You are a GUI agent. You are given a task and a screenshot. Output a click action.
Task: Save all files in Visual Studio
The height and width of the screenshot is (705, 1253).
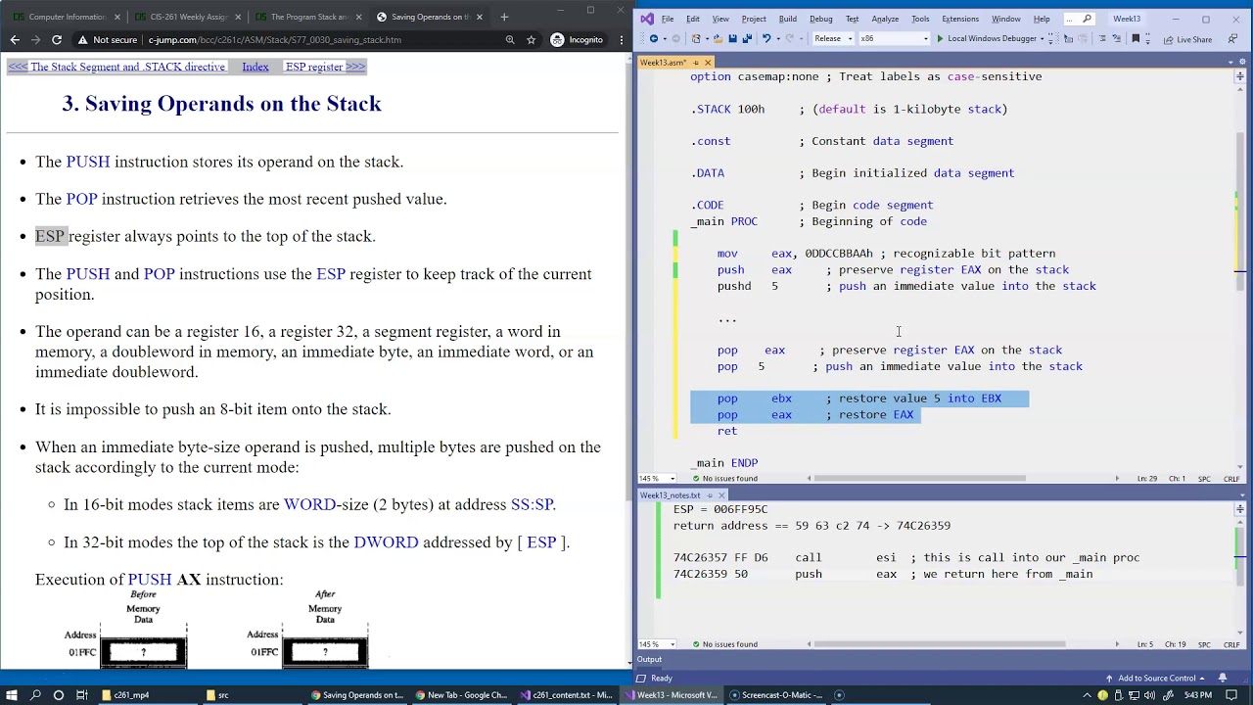click(x=747, y=39)
